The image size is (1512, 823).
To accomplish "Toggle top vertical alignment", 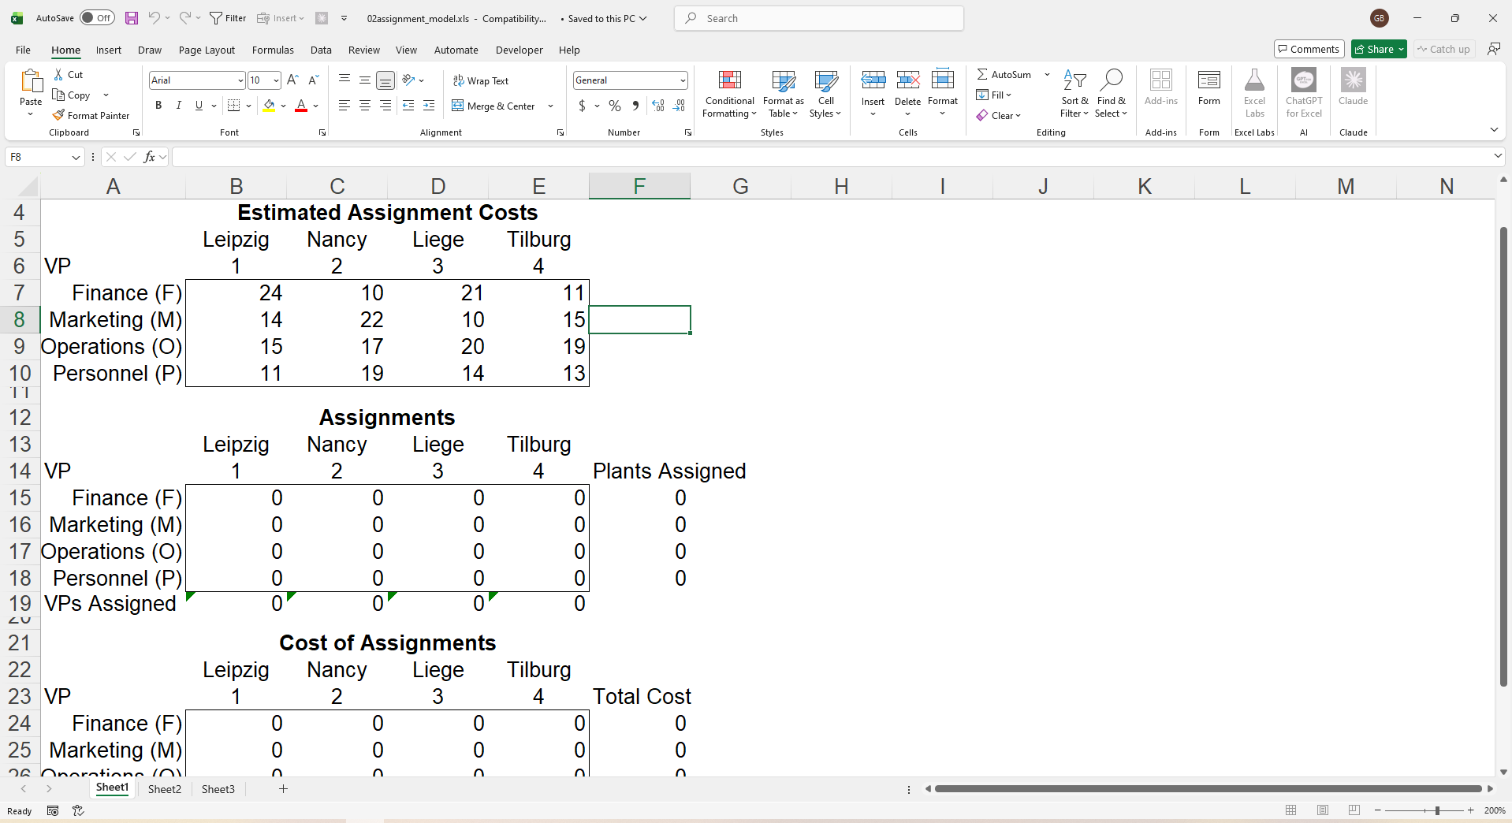I will [344, 80].
